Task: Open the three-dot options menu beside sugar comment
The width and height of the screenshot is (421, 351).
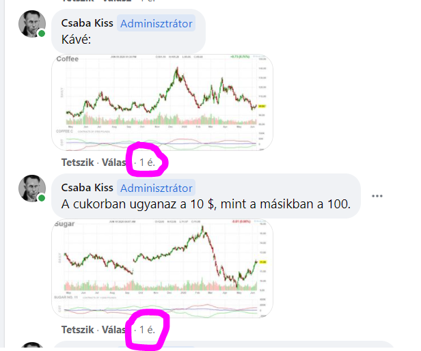Action: point(377,196)
